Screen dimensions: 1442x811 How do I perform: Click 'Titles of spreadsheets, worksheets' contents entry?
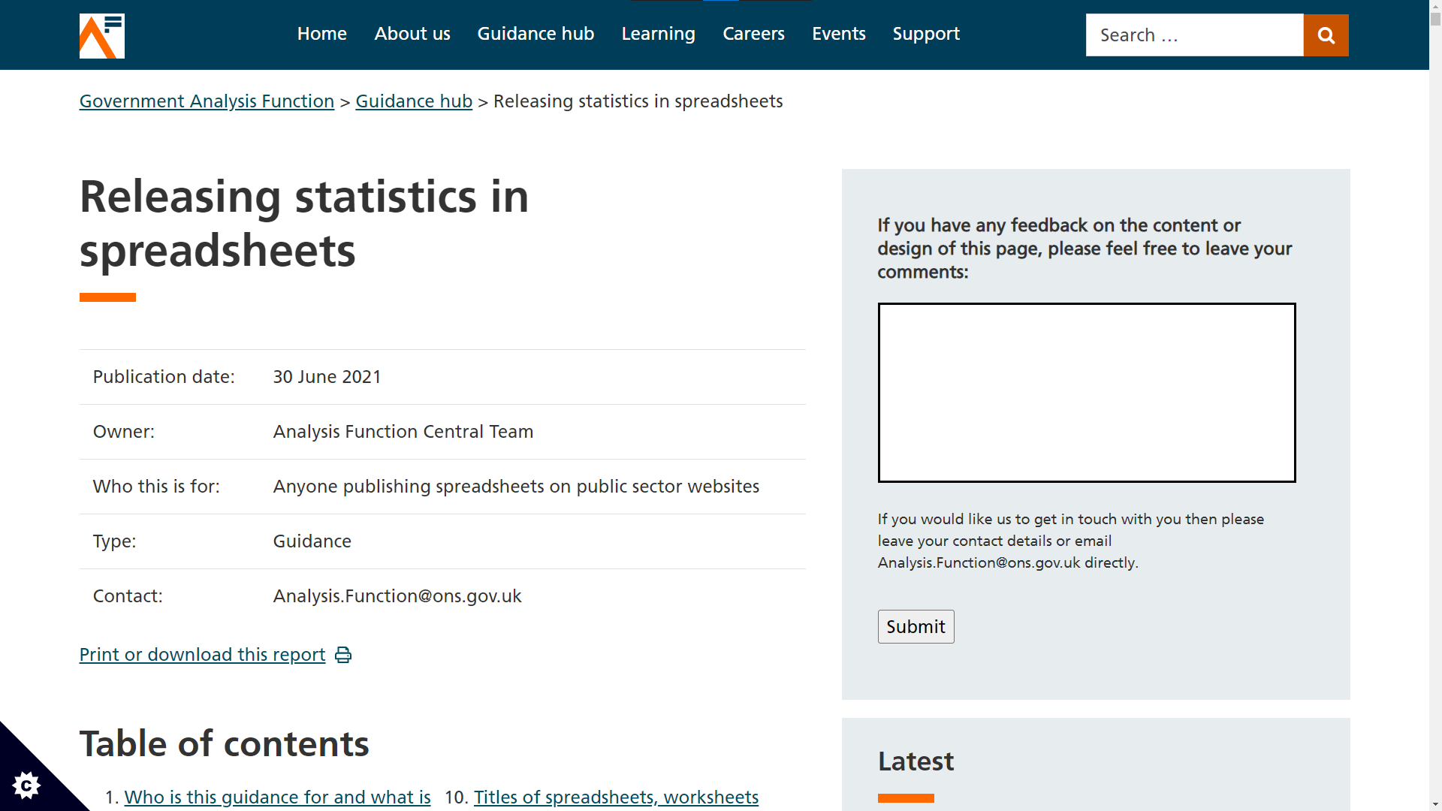pos(616,797)
